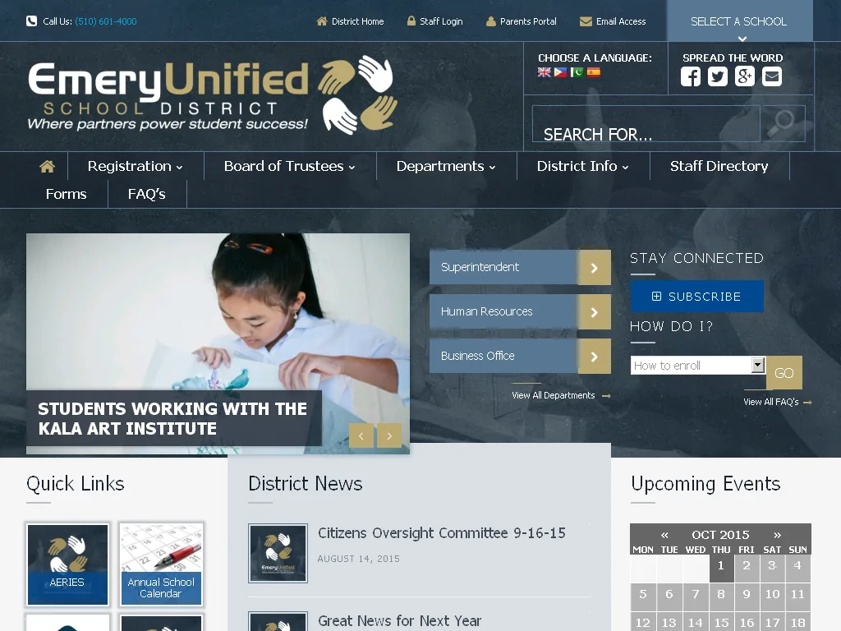Open the How to enroll dropdown
The height and width of the screenshot is (631, 841).
coord(698,366)
